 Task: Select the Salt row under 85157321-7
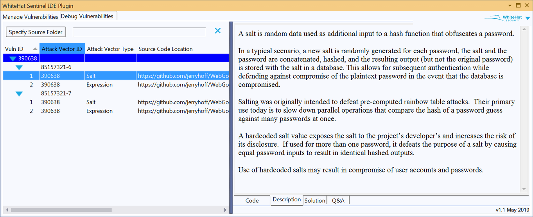116,102
